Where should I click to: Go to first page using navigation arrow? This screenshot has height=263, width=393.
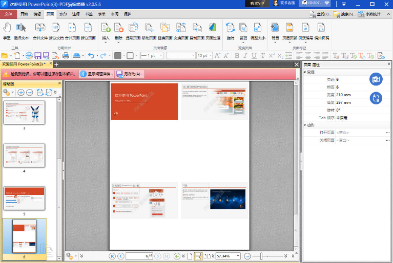pyautogui.click(x=112, y=256)
